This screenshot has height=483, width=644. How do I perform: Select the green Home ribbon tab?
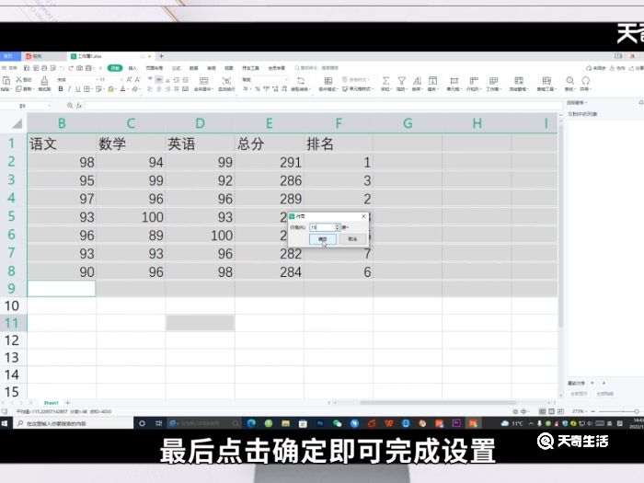[115, 68]
